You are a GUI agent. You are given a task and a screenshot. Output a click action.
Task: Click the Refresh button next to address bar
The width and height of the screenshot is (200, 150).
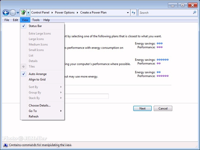pos(133,12)
